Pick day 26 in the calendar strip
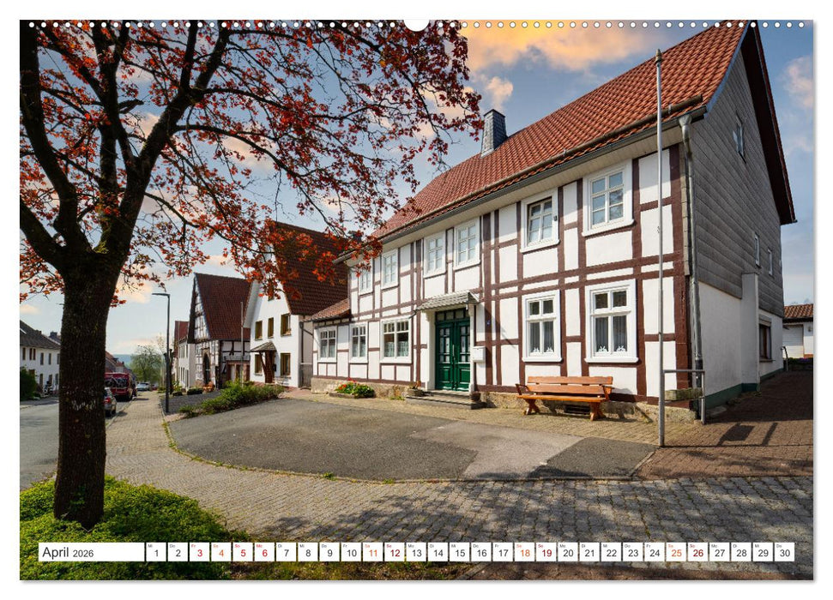This screenshot has width=833, height=600. click(697, 552)
